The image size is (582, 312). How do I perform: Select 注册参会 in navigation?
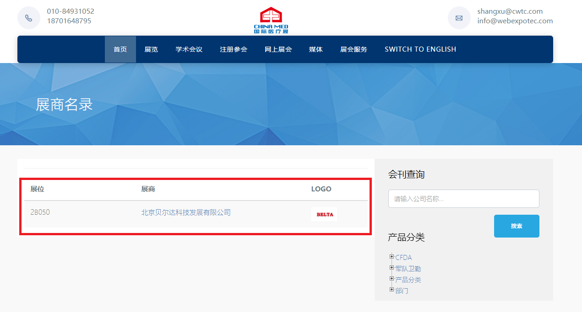(234, 49)
